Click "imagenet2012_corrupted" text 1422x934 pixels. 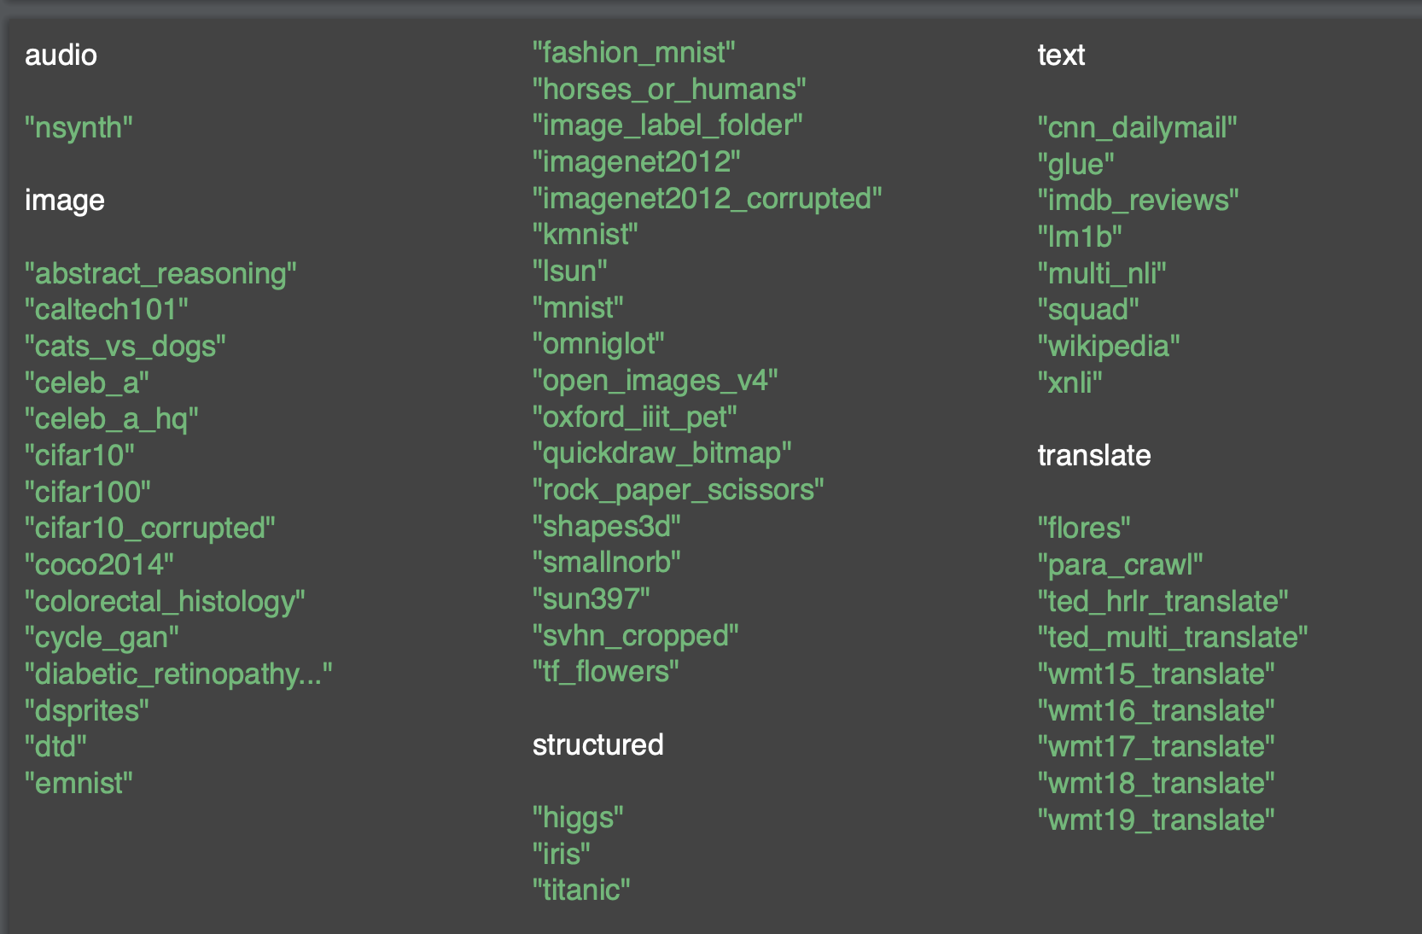[x=708, y=199]
